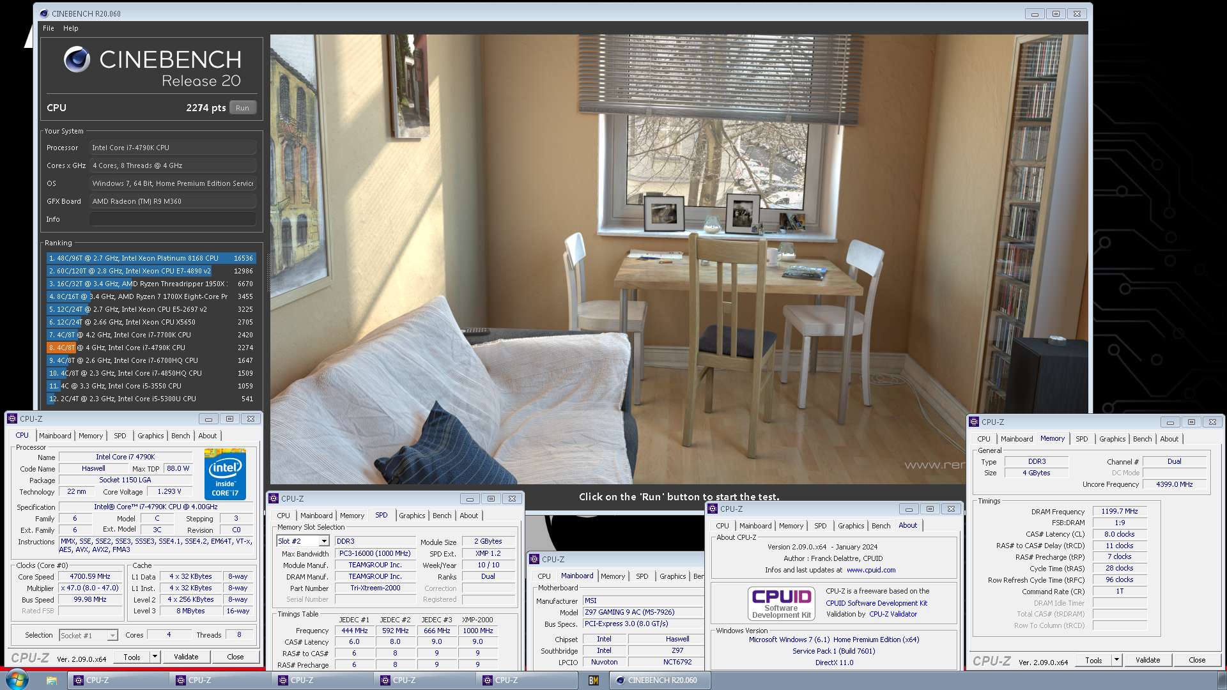1227x690 pixels.
Task: Switch to the fourth CPU-Z taskbar item
Action: tap(424, 680)
